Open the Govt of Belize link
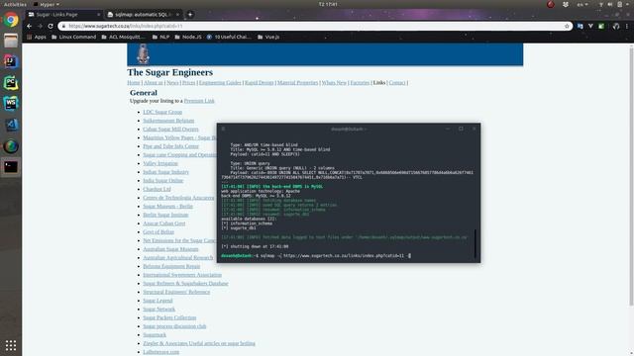The height and width of the screenshot is (356, 634). [x=158, y=232]
